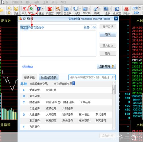Open the 资讯 menu

(54, 2)
